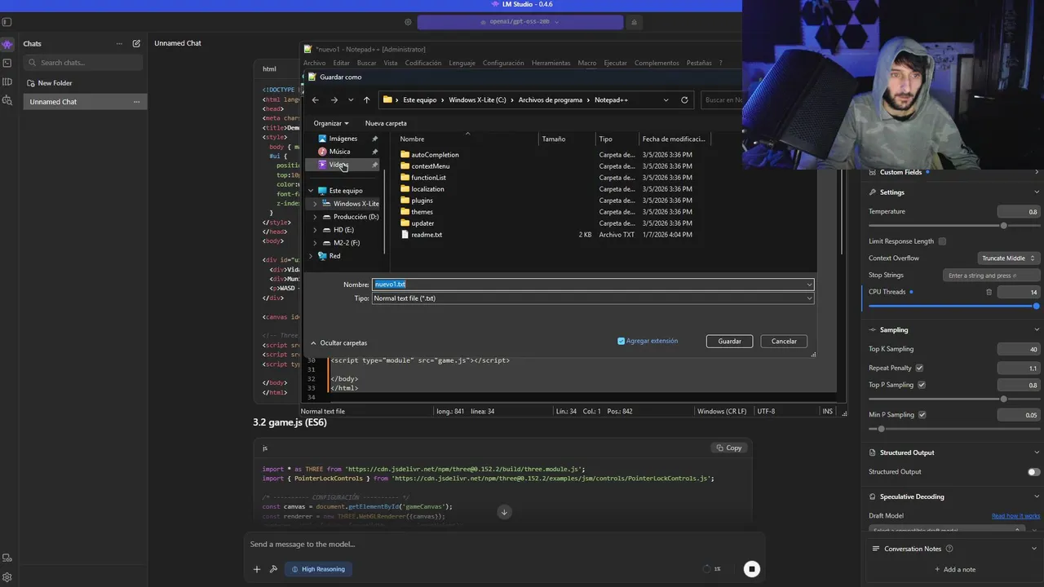Screen dimensions: 1044x587
Task: Open the My Models library icon
Action: point(7,82)
